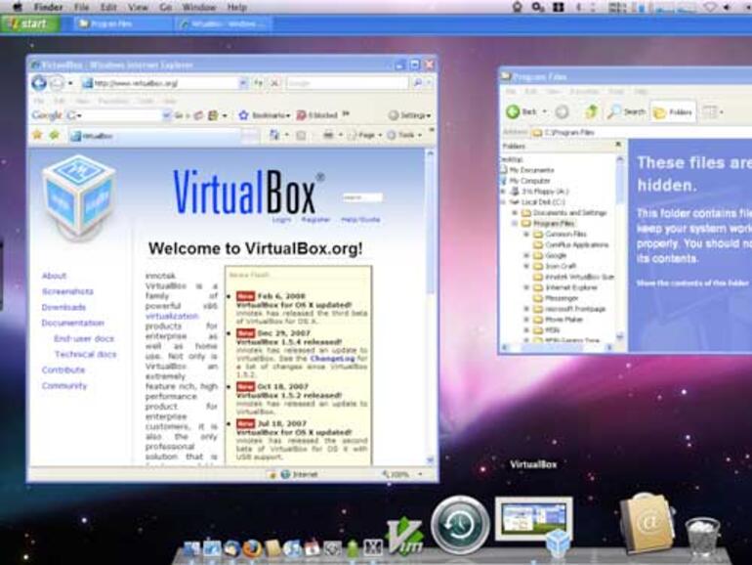
Task: Refresh the VirtualBox page in Internet Explorer
Action: 259,83
